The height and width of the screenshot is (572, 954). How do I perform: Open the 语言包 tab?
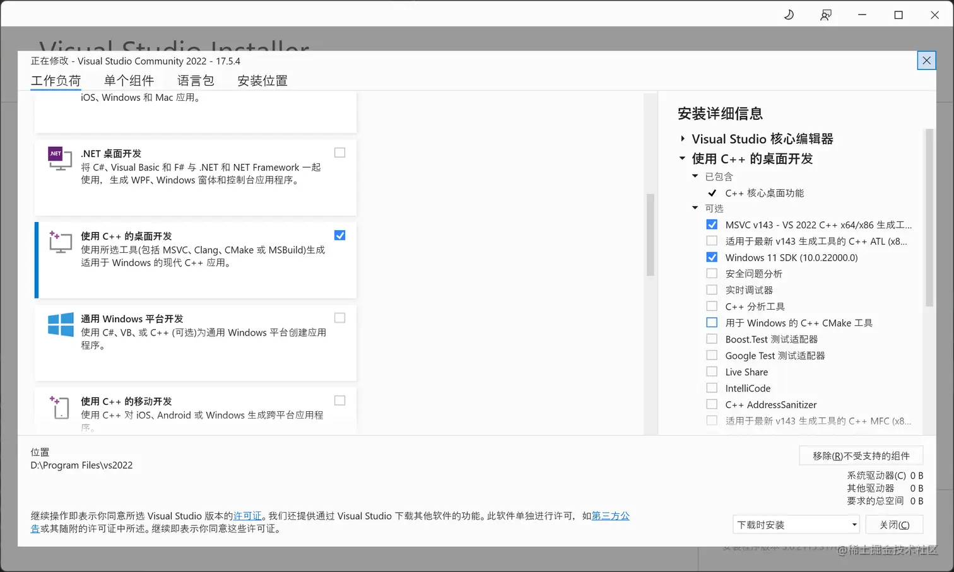[x=196, y=80]
